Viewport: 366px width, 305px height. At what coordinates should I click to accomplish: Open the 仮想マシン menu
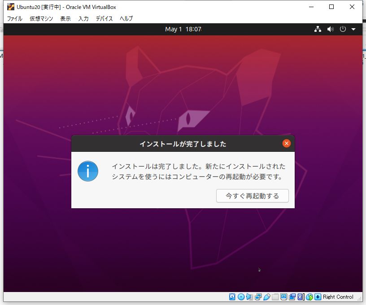pyautogui.click(x=41, y=18)
